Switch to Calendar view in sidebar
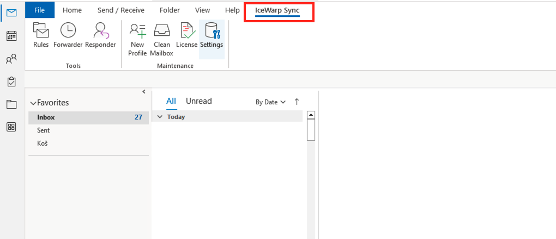Screen dimensions: 556x239 [11, 36]
